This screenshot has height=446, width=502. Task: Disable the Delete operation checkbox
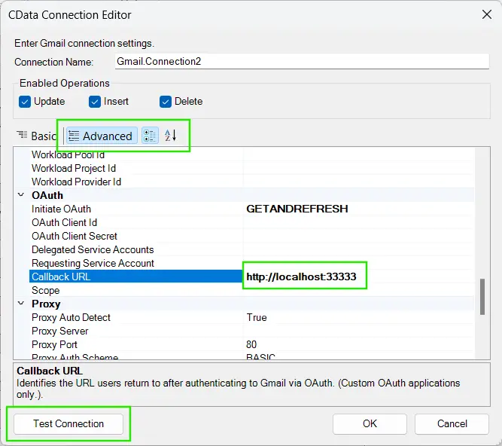[166, 102]
